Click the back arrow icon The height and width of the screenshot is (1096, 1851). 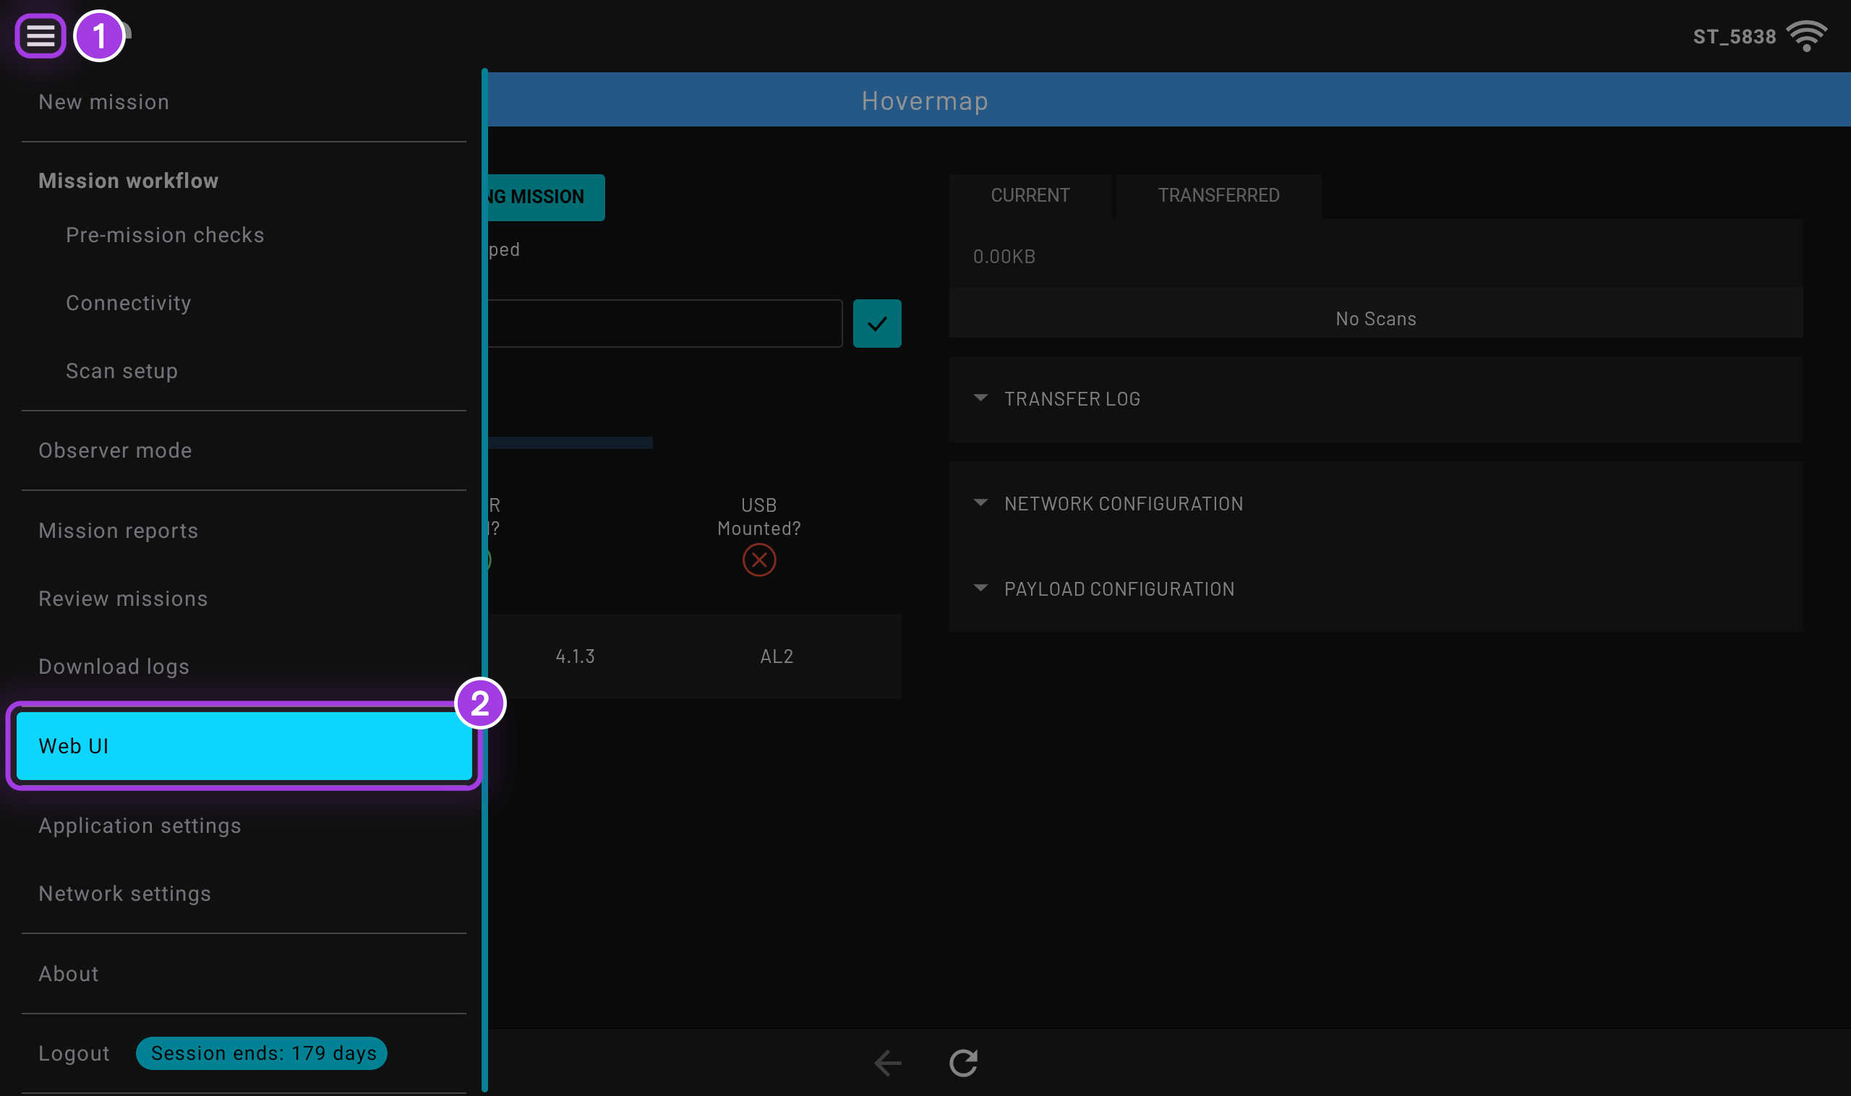(x=888, y=1063)
